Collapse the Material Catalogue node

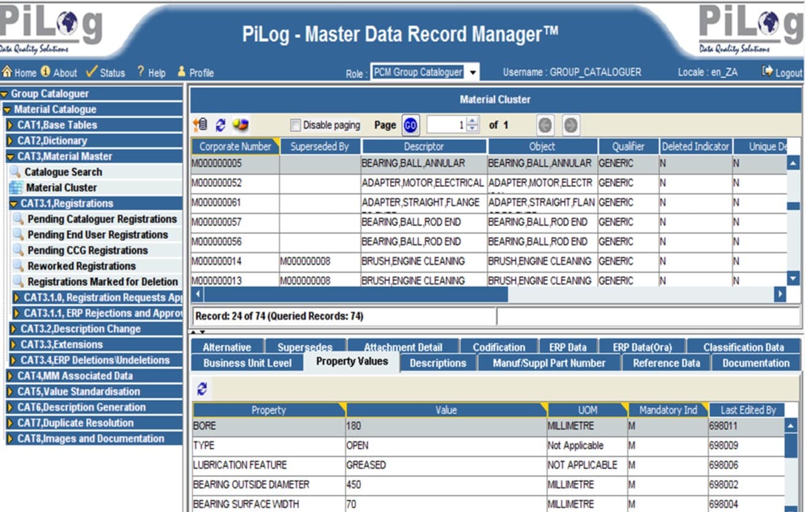[7, 110]
